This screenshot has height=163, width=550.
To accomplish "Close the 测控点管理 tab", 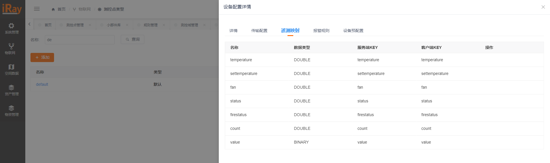I will tap(90, 25).
